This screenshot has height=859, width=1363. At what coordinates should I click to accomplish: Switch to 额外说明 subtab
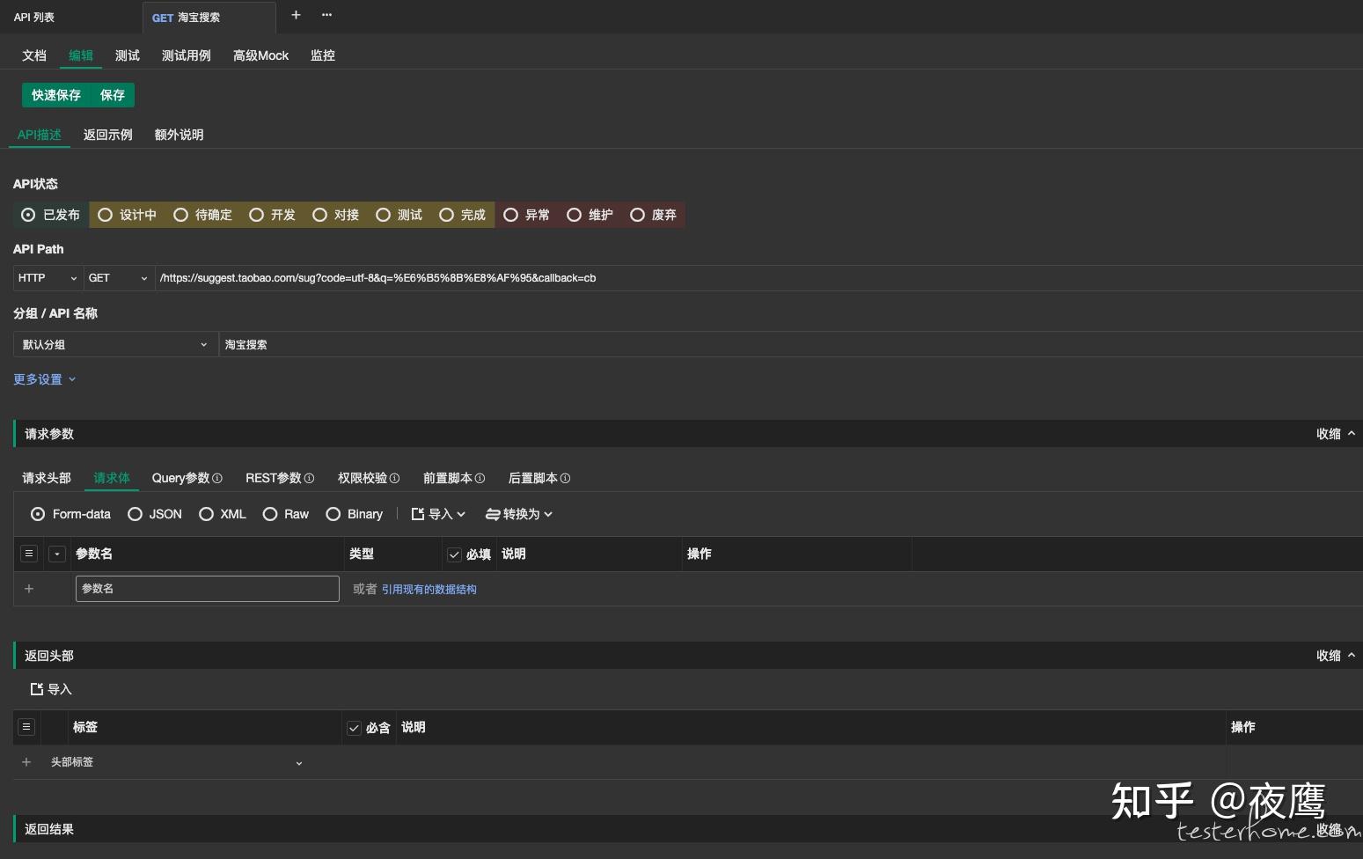[180, 135]
